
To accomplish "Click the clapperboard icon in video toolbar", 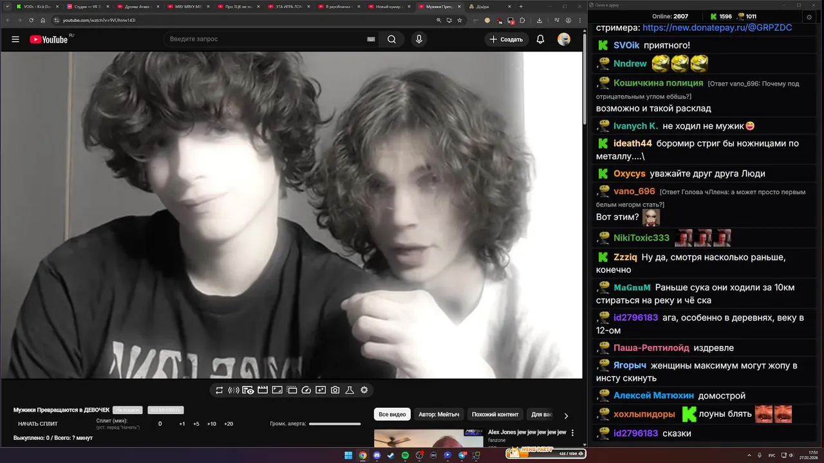I will tap(263, 390).
